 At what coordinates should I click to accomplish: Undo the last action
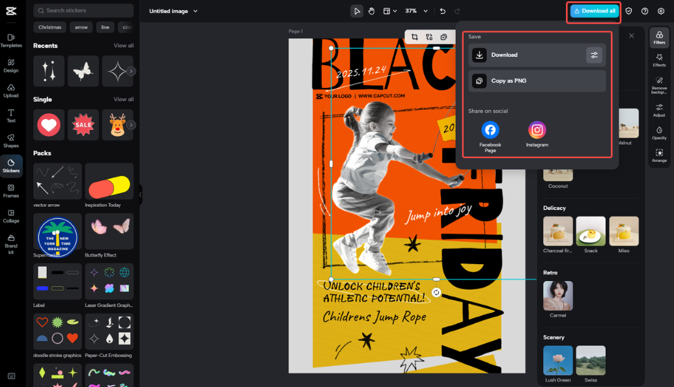tap(442, 11)
